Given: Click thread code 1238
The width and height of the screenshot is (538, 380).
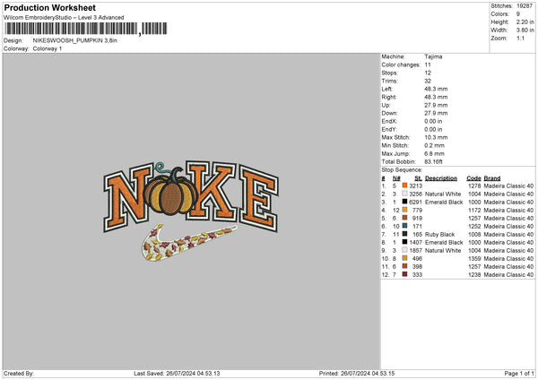Looking at the screenshot, I should [474, 275].
